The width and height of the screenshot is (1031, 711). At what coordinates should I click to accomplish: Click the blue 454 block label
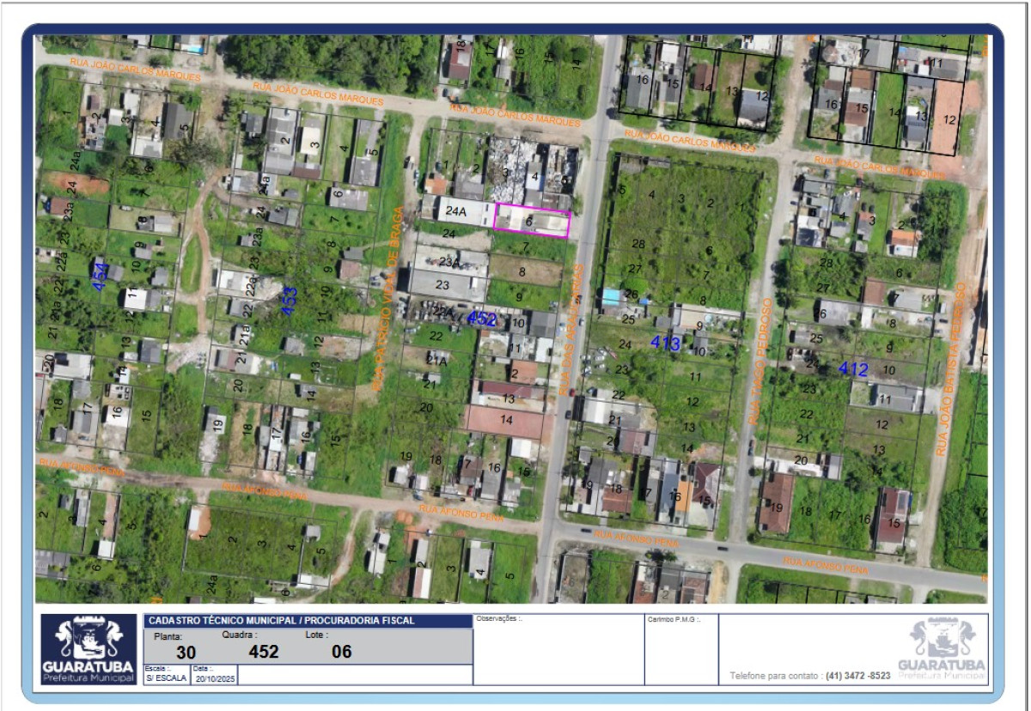click(x=101, y=276)
